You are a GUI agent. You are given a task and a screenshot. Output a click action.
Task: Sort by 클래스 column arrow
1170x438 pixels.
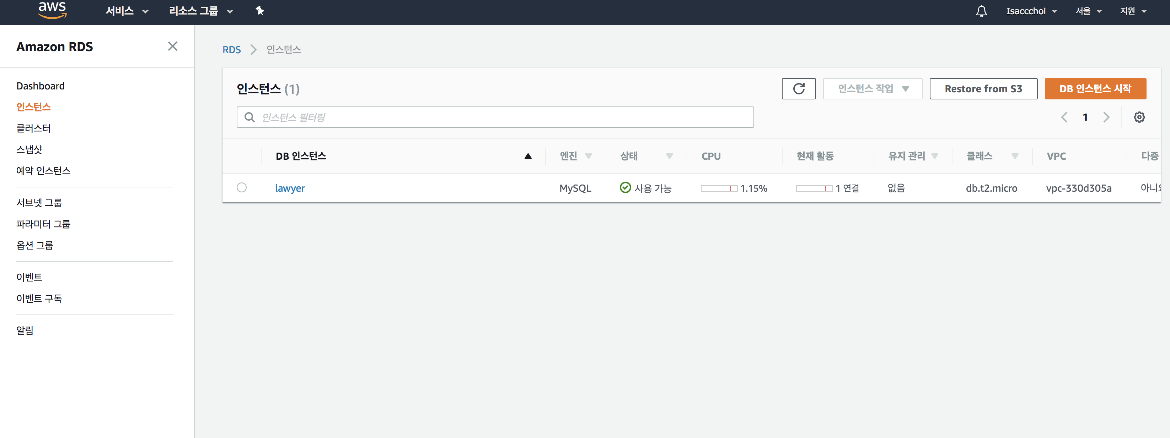[x=1015, y=157]
